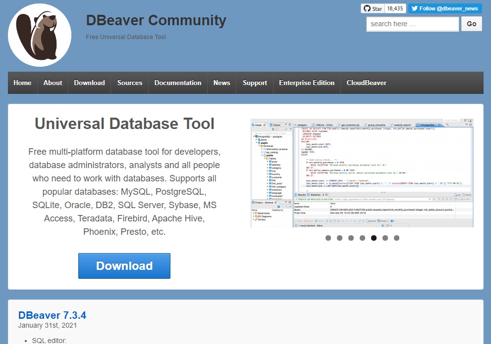
Task: Follow @dbeaver_news on Twitter
Action: 444,8
